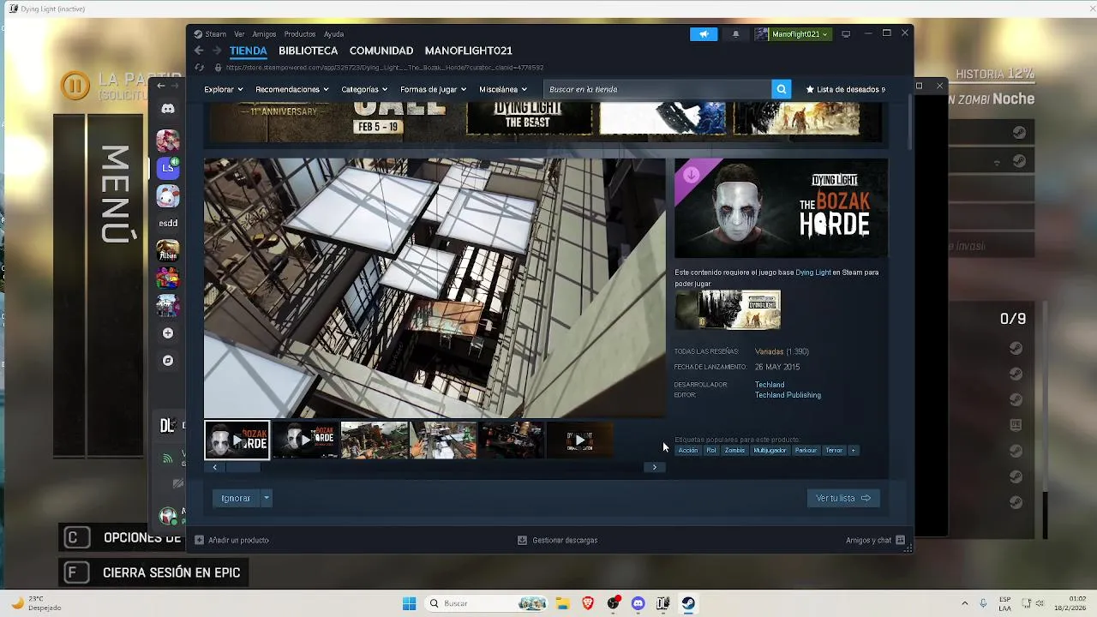Open the Amigos menu
The image size is (1097, 617).
[264, 34]
